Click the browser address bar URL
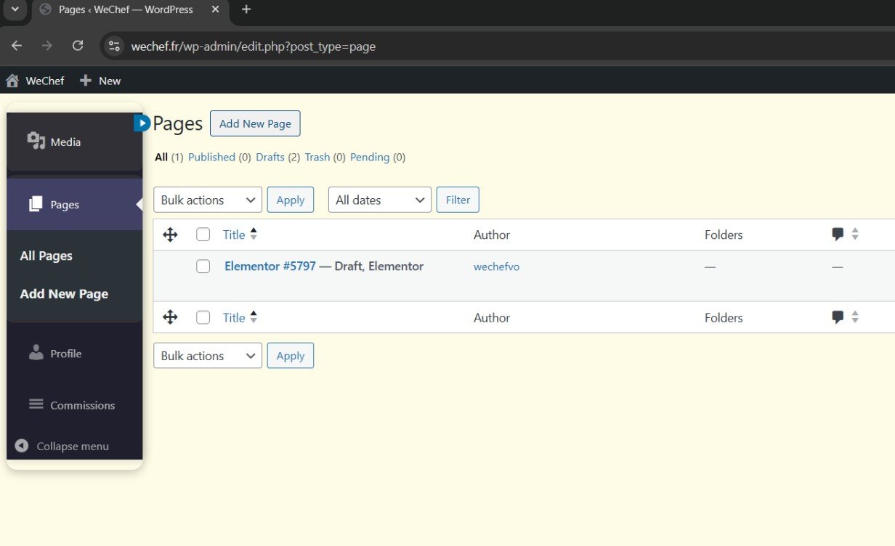 coord(254,46)
